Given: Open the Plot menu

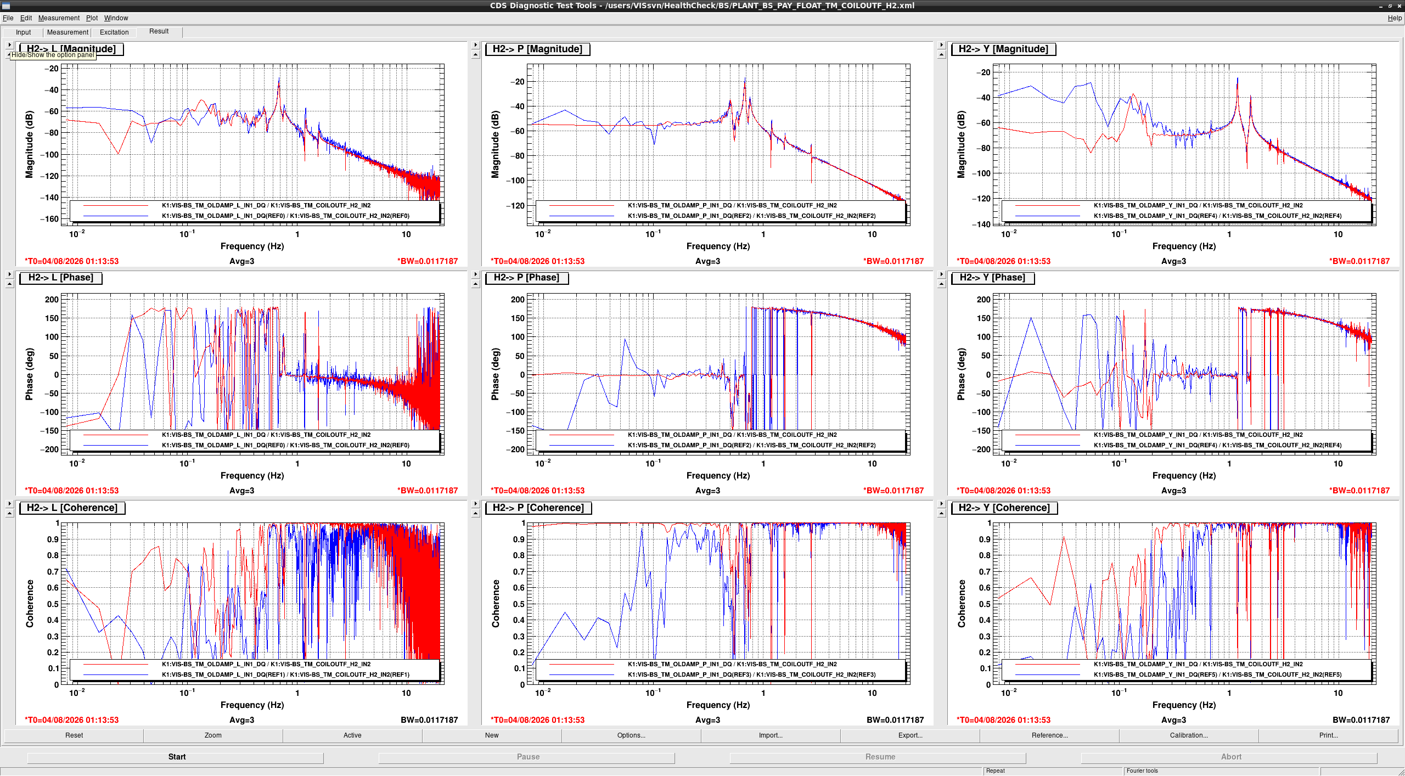Looking at the screenshot, I should point(92,18).
